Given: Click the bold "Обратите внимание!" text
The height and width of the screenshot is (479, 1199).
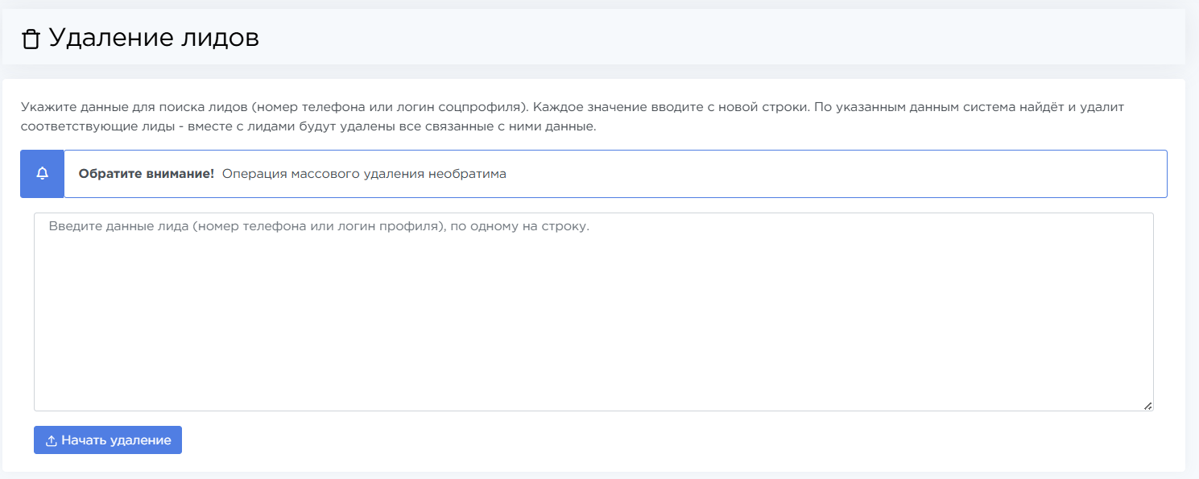Looking at the screenshot, I should click(x=146, y=174).
